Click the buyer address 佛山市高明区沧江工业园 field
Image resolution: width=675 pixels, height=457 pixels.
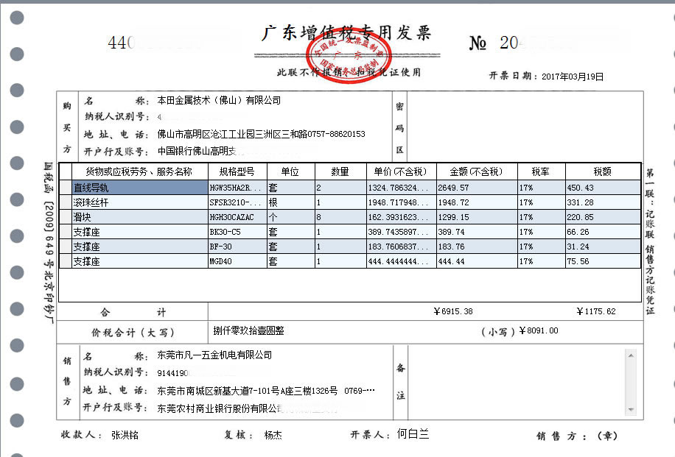click(261, 134)
